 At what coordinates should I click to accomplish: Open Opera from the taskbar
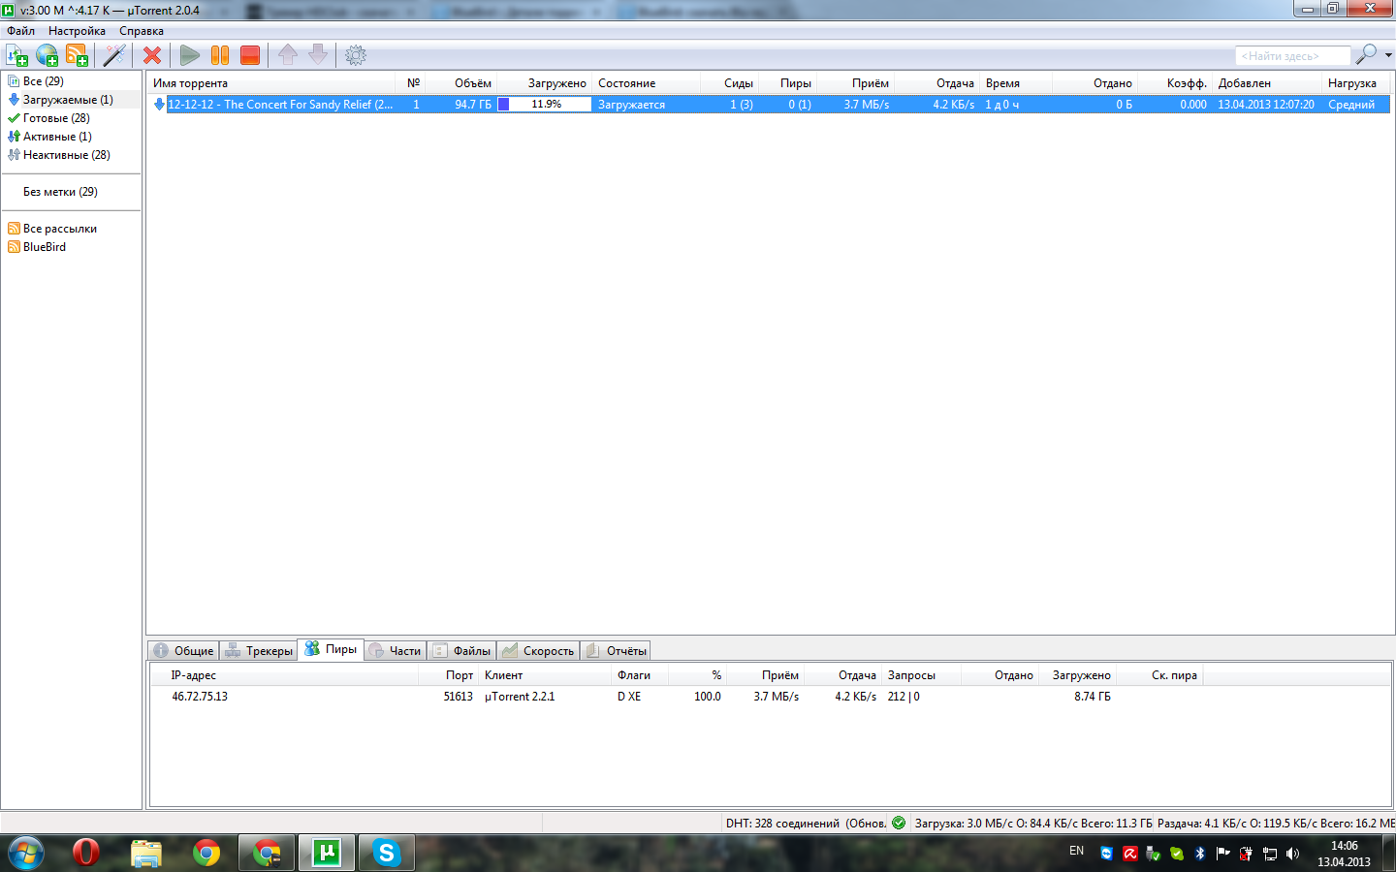(86, 854)
